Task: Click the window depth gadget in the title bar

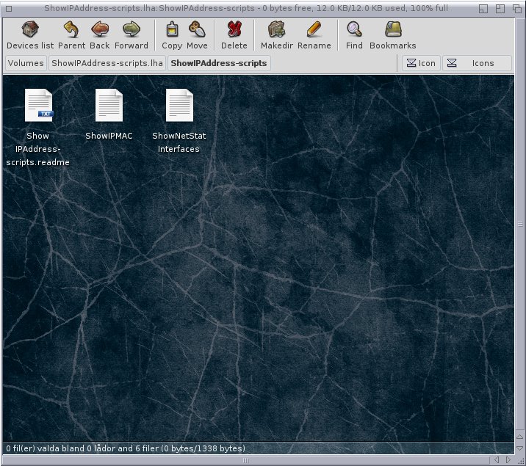Action: point(517,9)
